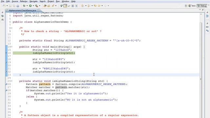The width and height of the screenshot is (210, 118).
Task: Open the Run menu
Action: [58, 1]
